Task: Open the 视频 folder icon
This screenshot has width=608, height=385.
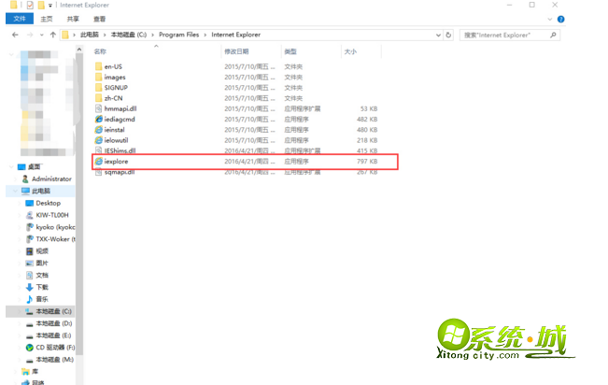Action: click(30, 251)
